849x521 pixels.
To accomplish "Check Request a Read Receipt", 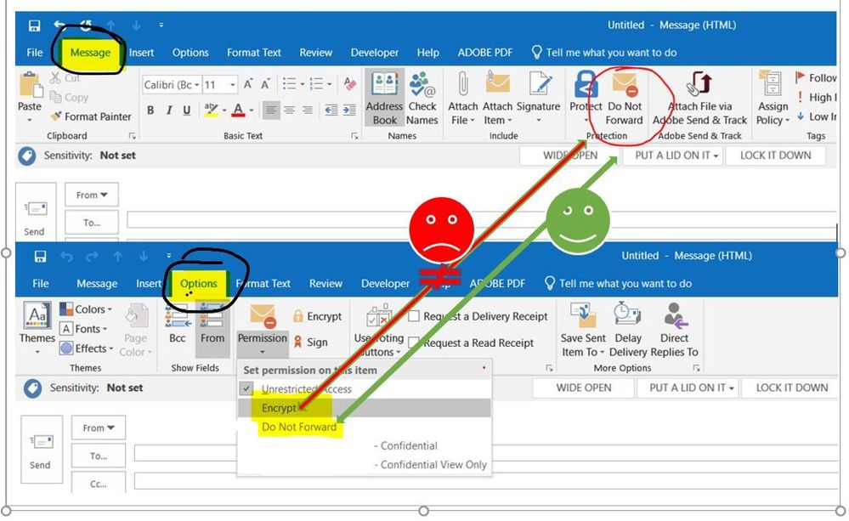I will point(414,343).
